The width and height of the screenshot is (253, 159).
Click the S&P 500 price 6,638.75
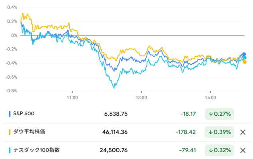116,114
